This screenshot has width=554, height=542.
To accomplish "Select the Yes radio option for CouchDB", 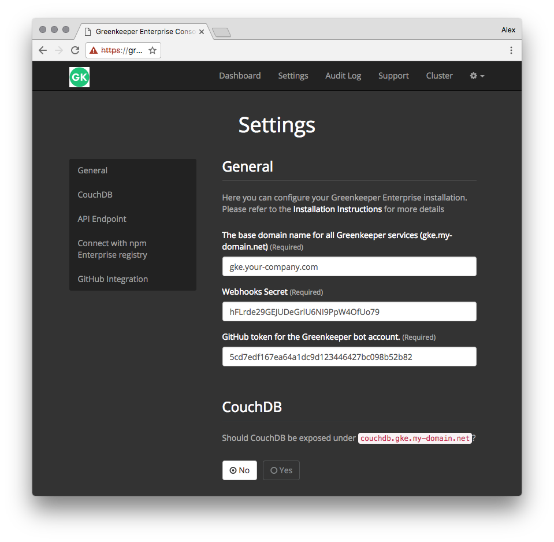I will pos(281,470).
